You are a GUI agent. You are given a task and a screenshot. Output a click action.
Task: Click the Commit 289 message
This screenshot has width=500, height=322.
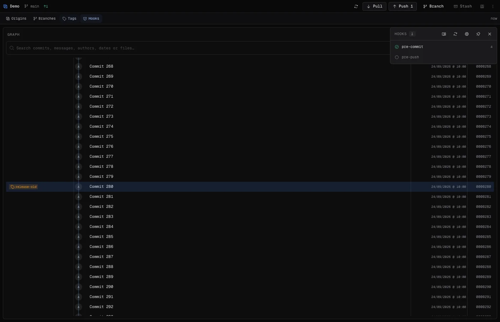101,277
